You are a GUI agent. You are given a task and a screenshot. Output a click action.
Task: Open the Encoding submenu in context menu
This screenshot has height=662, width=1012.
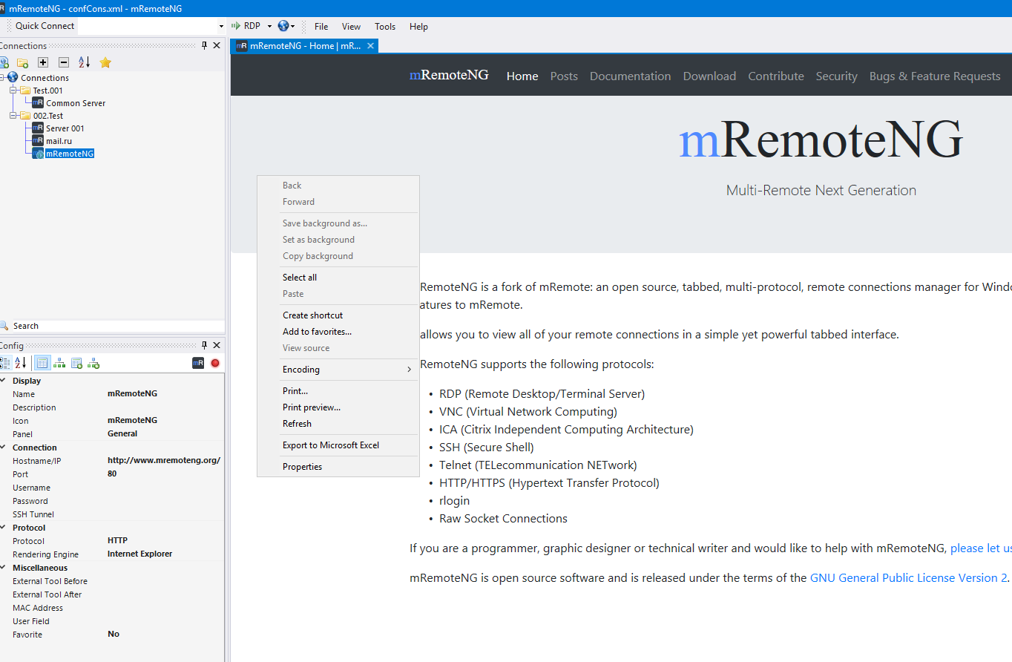click(x=338, y=370)
